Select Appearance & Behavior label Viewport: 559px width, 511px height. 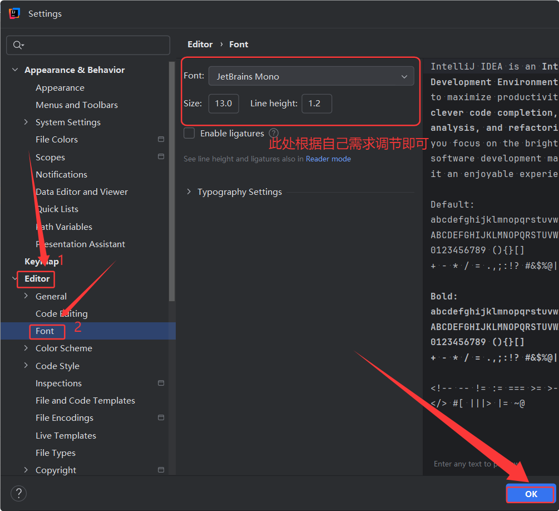click(x=75, y=70)
